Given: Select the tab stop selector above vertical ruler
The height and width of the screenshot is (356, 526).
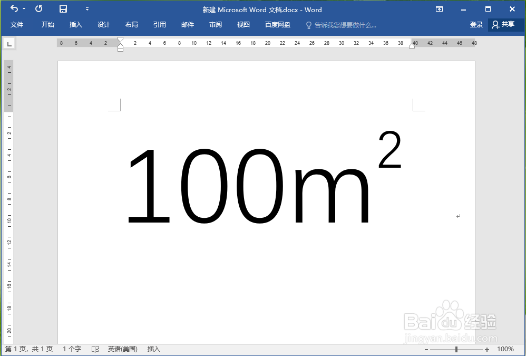Looking at the screenshot, I should point(9,43).
